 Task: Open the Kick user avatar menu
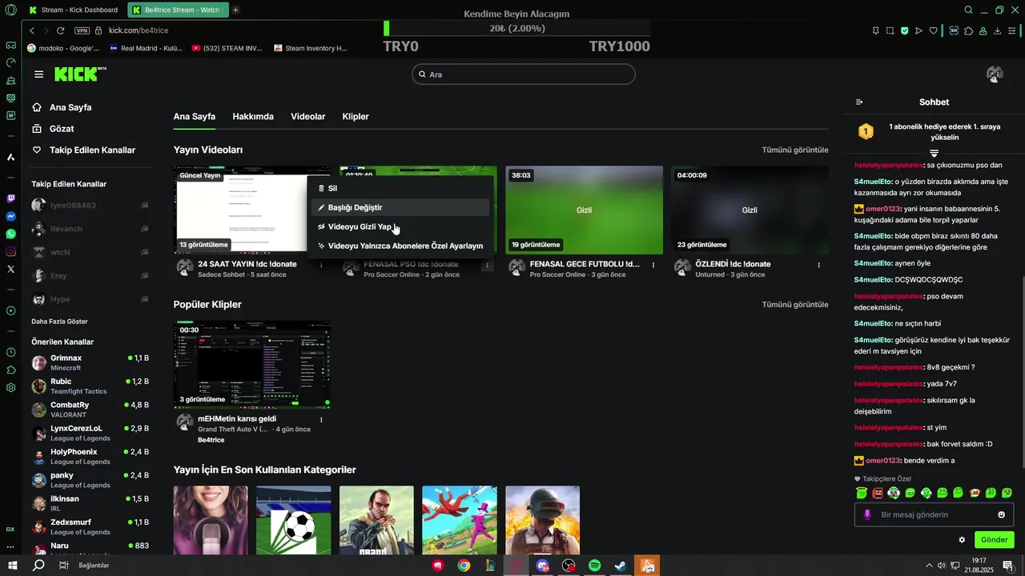click(x=995, y=74)
